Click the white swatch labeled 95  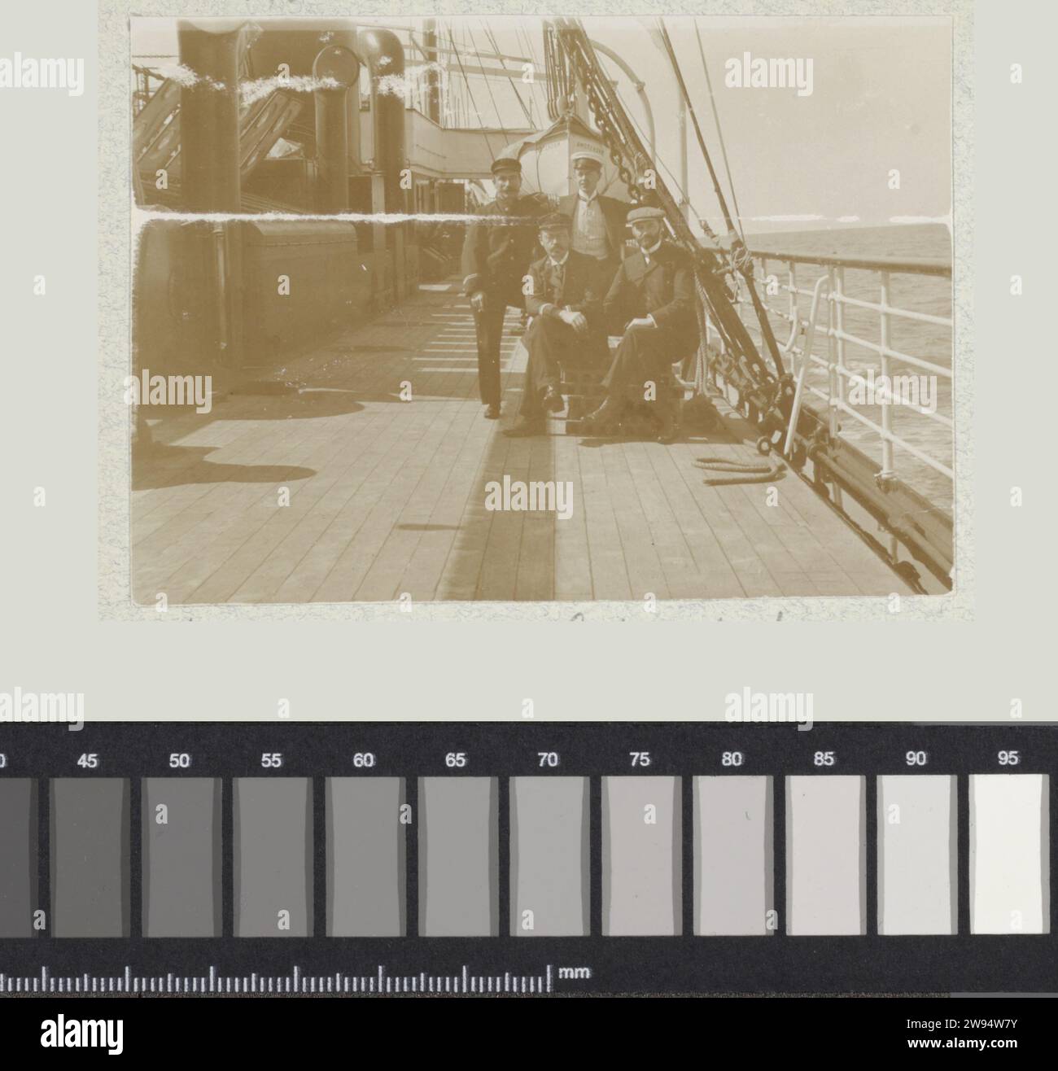pos(1009,855)
